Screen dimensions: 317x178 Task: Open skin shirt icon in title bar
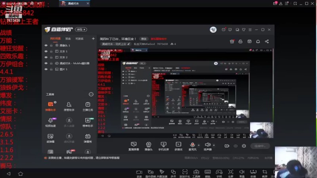(x=244, y=30)
